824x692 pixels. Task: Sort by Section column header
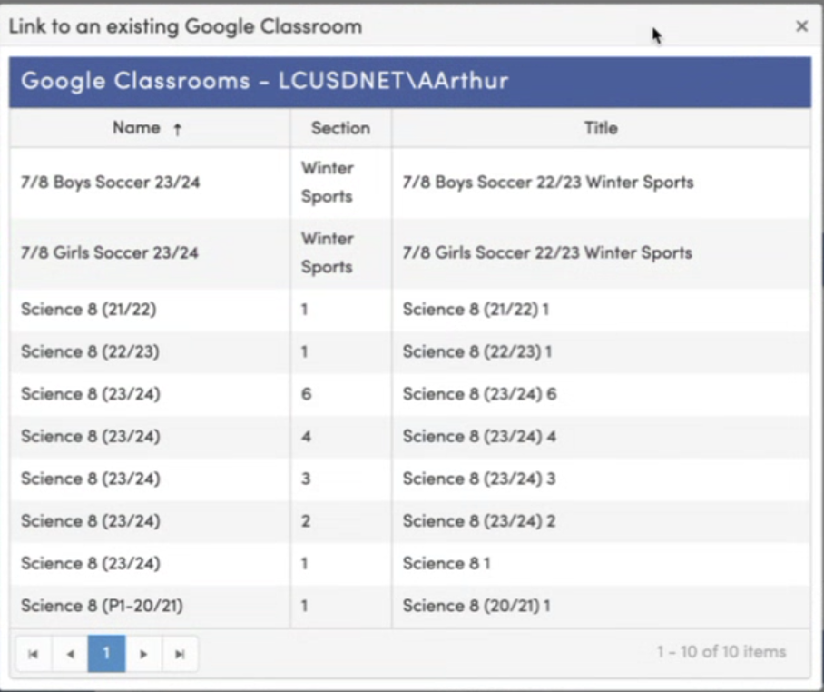340,128
